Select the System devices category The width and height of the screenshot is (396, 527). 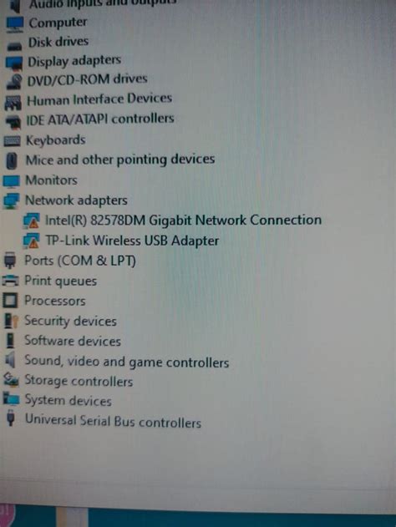tap(69, 400)
